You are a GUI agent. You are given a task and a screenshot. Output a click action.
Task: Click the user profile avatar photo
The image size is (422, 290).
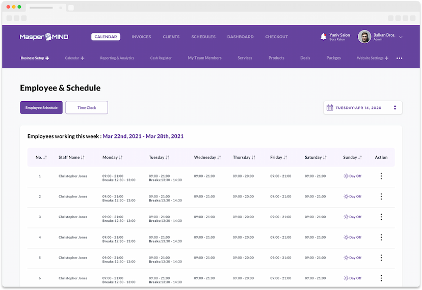tap(364, 37)
